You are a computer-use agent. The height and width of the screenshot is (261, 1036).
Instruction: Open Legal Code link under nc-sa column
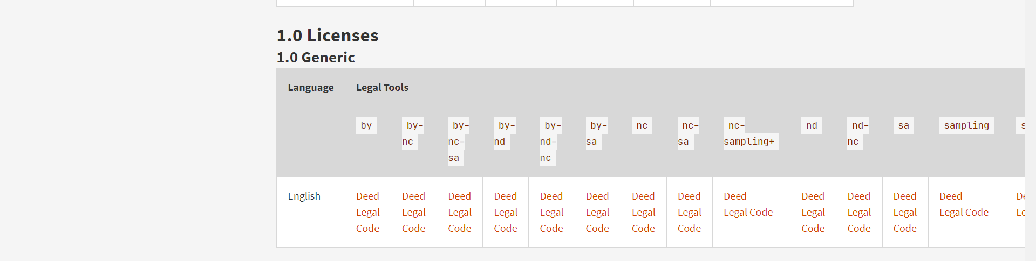click(690, 221)
